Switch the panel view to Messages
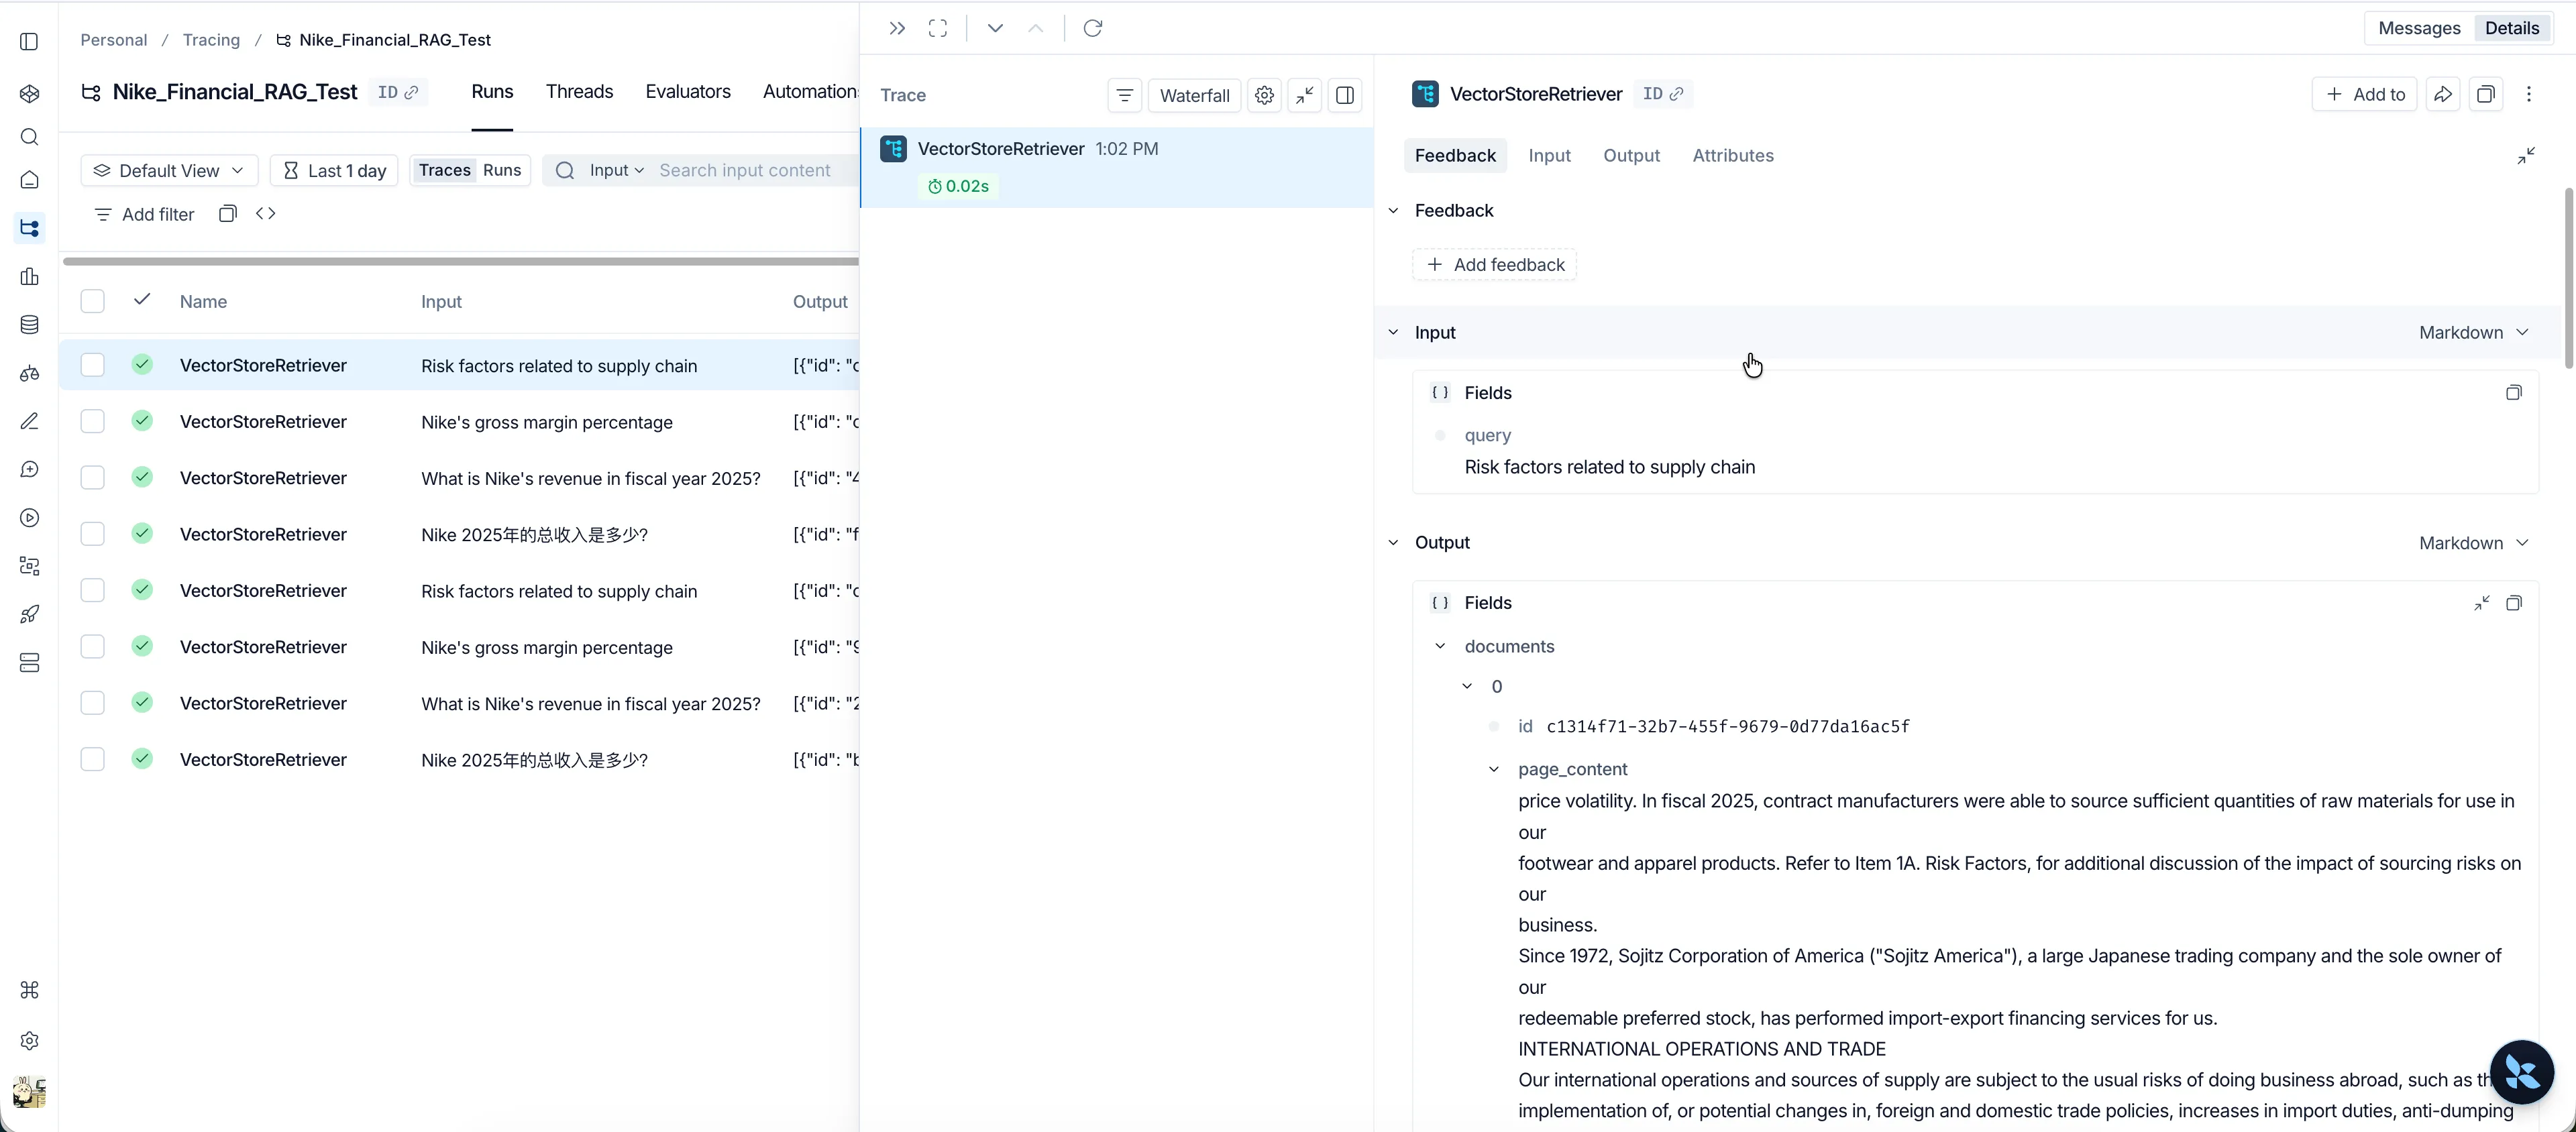The height and width of the screenshot is (1132, 2576). pyautogui.click(x=2419, y=28)
